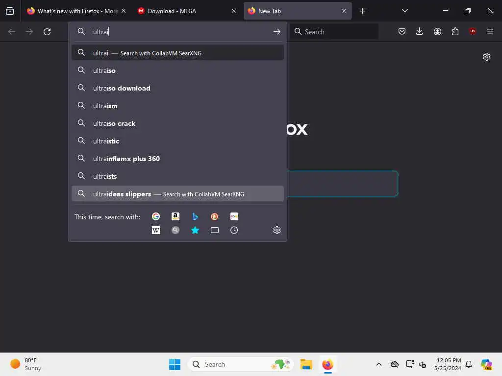Select the ultraideas slippers suggestion

tap(177, 194)
